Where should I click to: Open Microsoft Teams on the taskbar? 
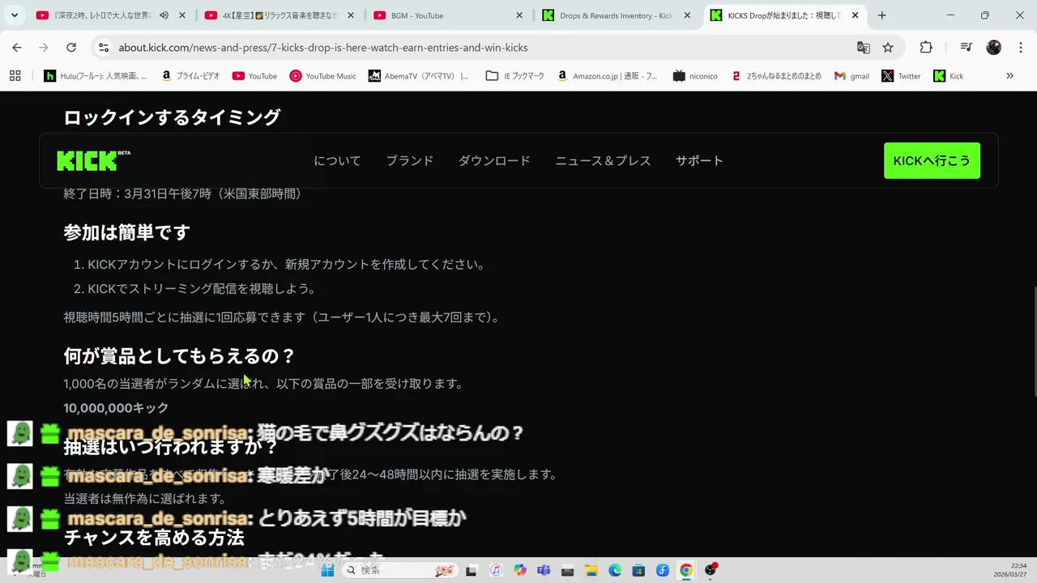[x=544, y=570]
